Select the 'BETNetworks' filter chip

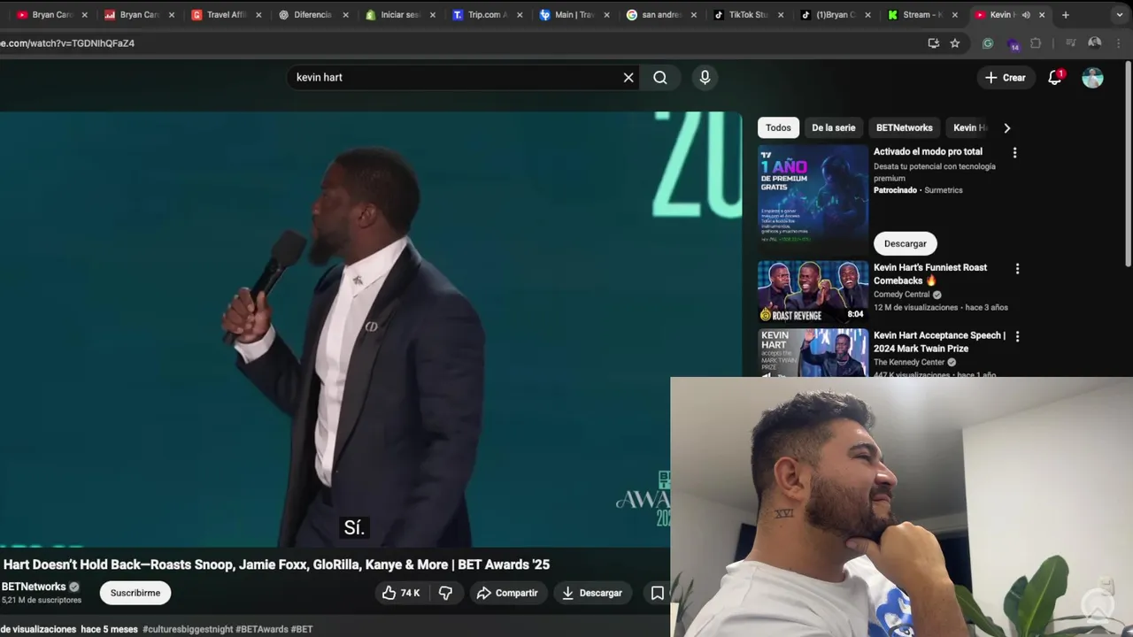click(x=904, y=127)
